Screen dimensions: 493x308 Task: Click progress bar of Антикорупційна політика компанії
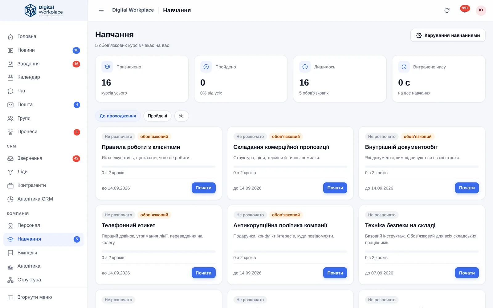(290, 252)
